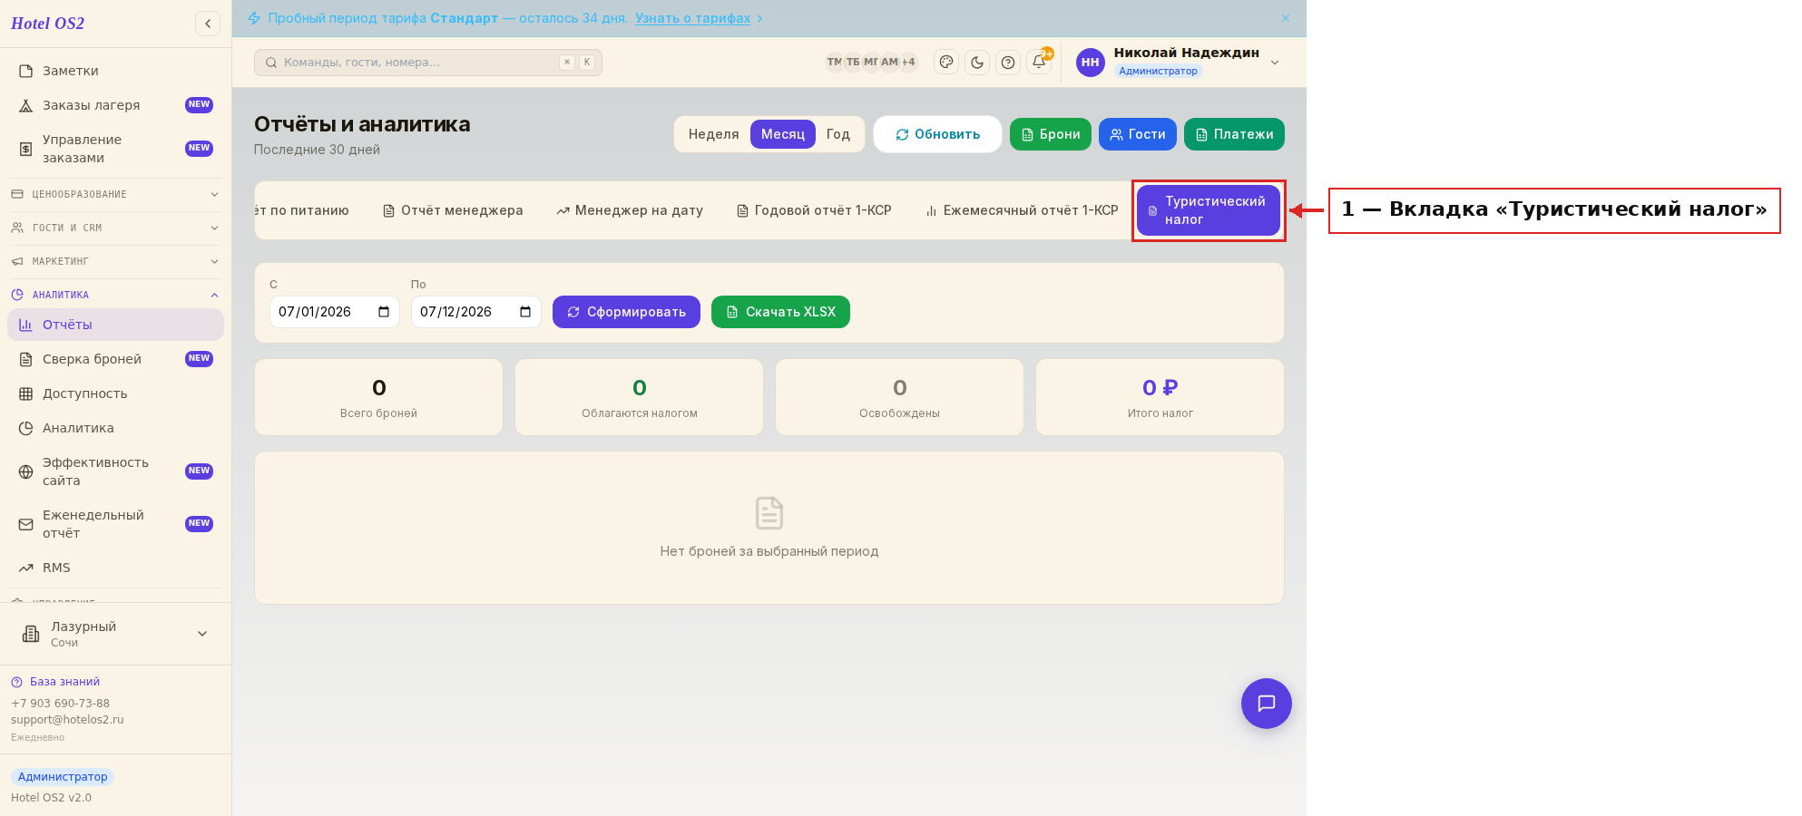Open the chat bubble widget

[1267, 704]
